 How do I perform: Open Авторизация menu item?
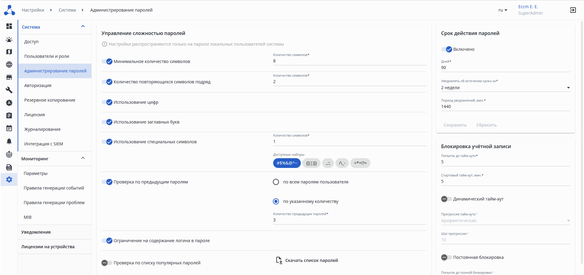click(x=38, y=85)
